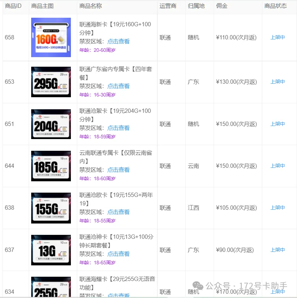This screenshot has height=298, width=297.
Task: View the 255G 海耀卡 thumbnail
Action: click(x=51, y=288)
